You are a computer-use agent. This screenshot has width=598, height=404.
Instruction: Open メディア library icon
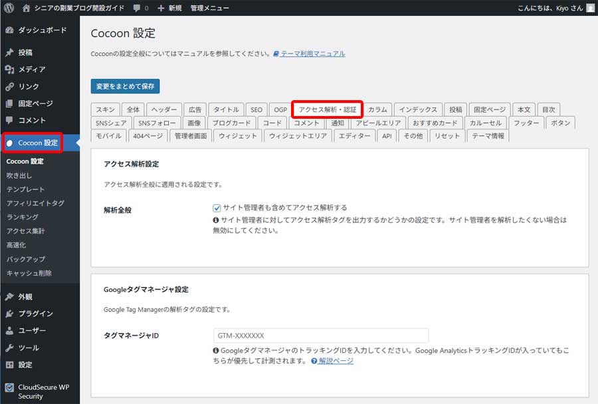[x=9, y=69]
